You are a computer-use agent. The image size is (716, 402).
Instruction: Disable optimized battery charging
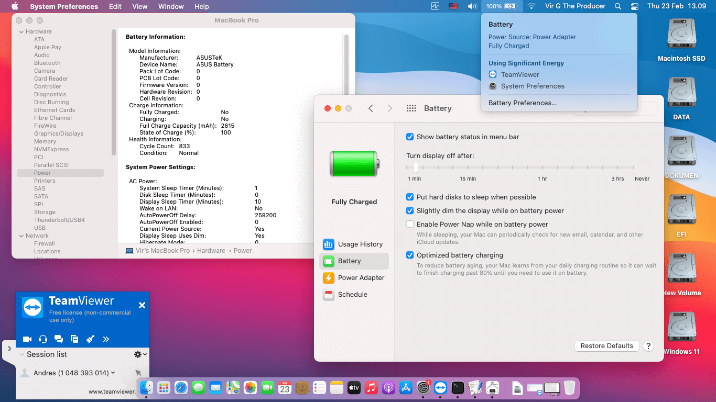409,255
